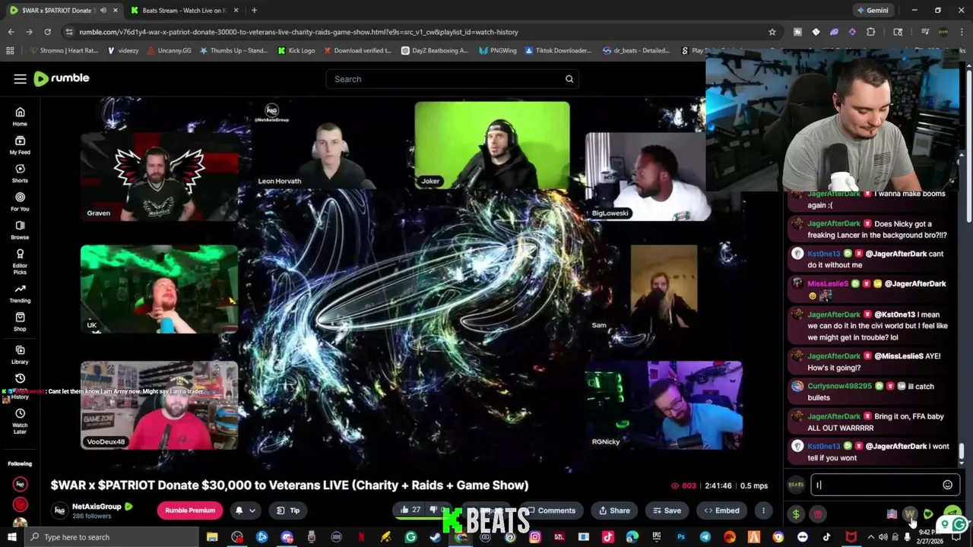The height and width of the screenshot is (547, 973).
Task: Click the chat message input box
Action: [874, 485]
